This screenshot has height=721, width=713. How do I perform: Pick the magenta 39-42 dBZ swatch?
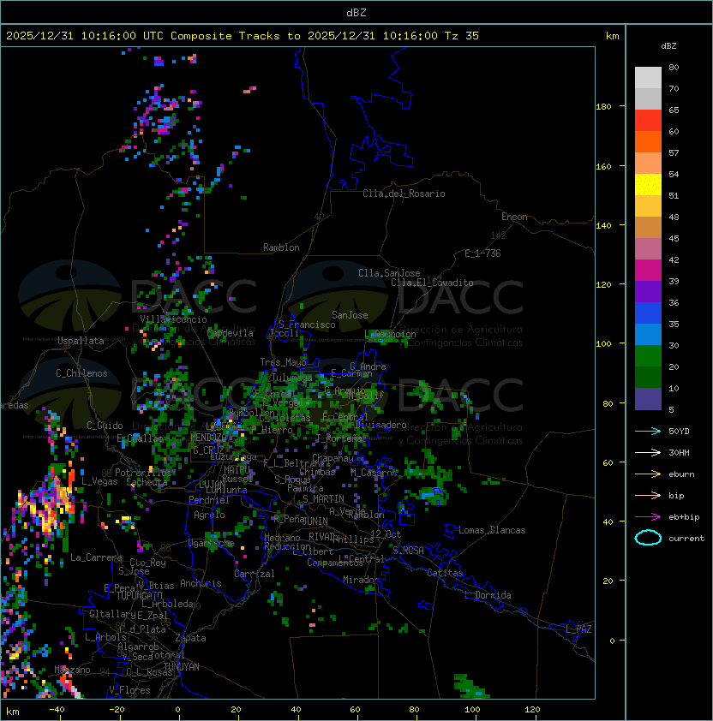click(648, 271)
